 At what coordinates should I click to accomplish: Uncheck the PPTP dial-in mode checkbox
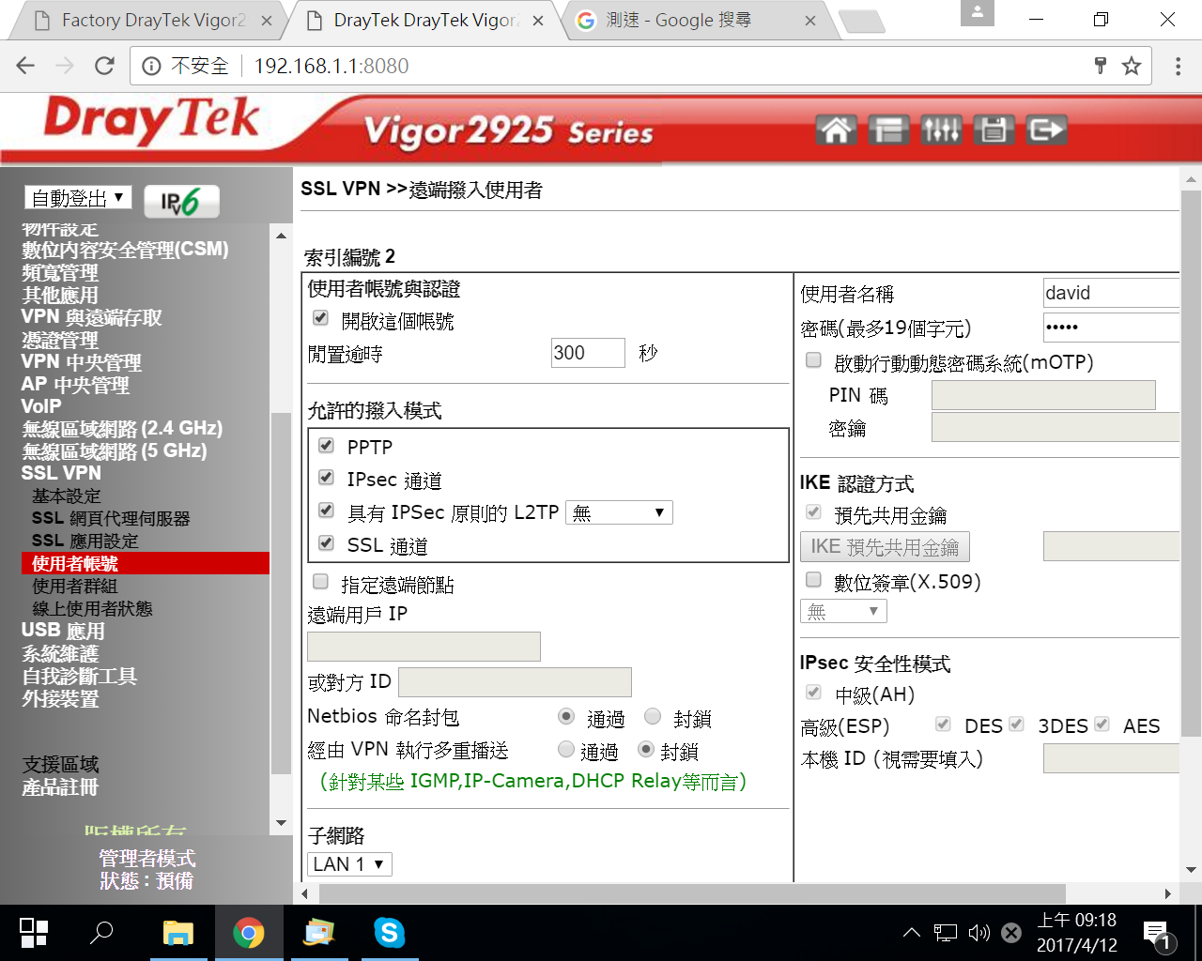pyautogui.click(x=327, y=446)
